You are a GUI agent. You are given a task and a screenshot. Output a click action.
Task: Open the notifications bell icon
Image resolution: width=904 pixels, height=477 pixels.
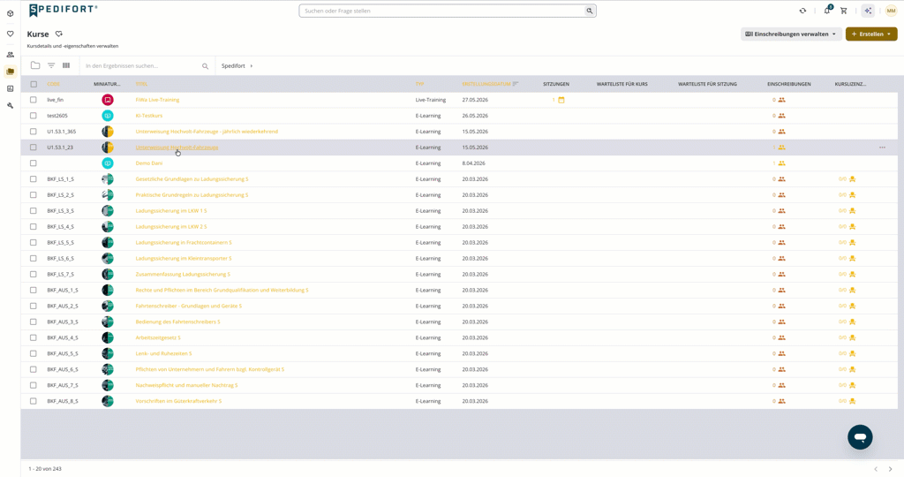click(827, 11)
